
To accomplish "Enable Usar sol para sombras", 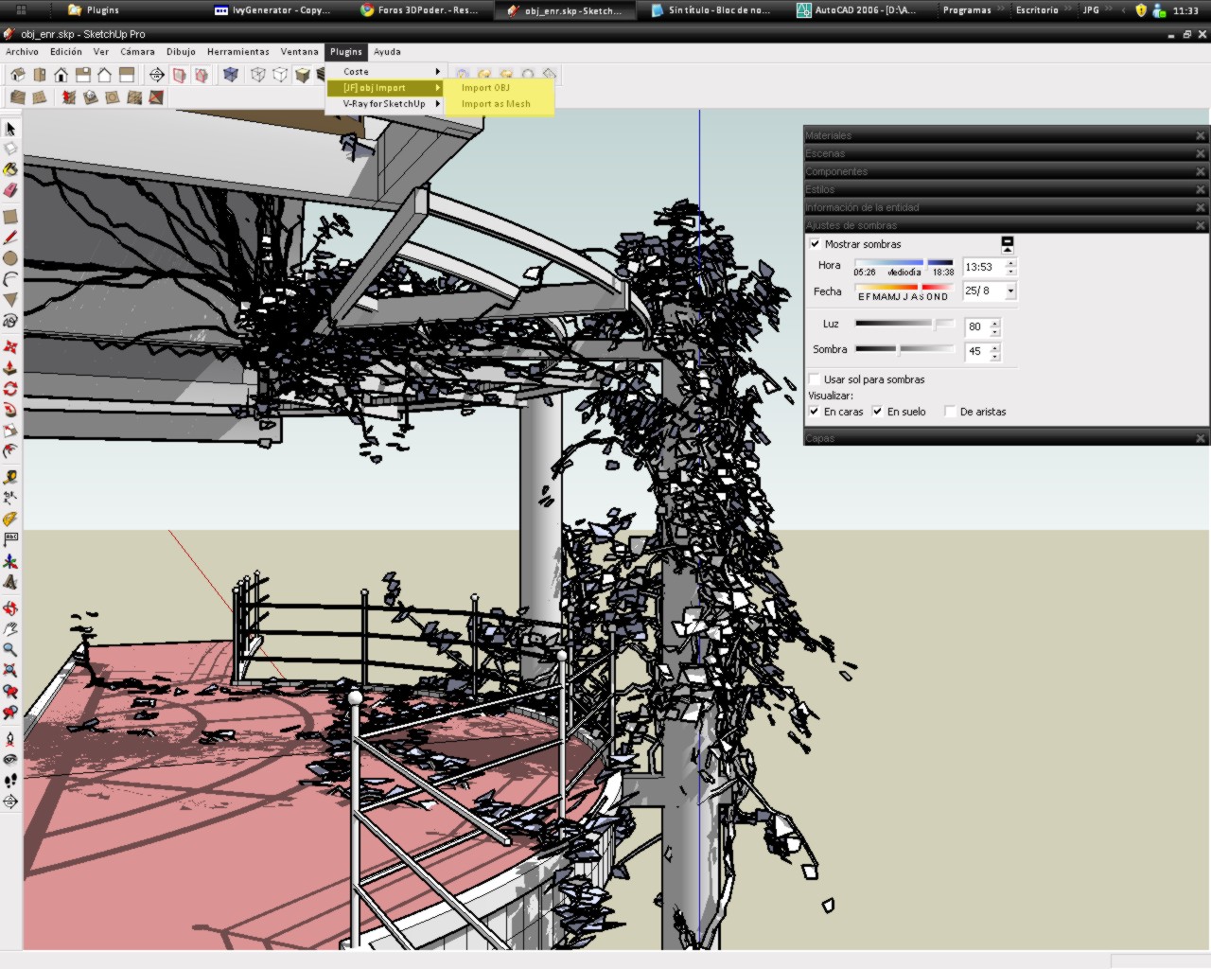I will (815, 379).
